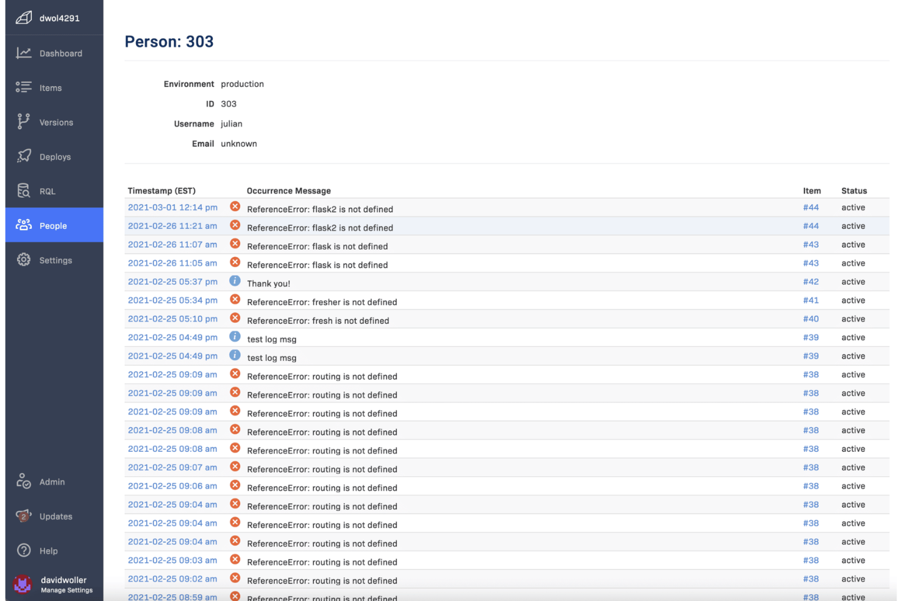Open the Versions panel
The width and height of the screenshot is (902, 601).
click(56, 122)
